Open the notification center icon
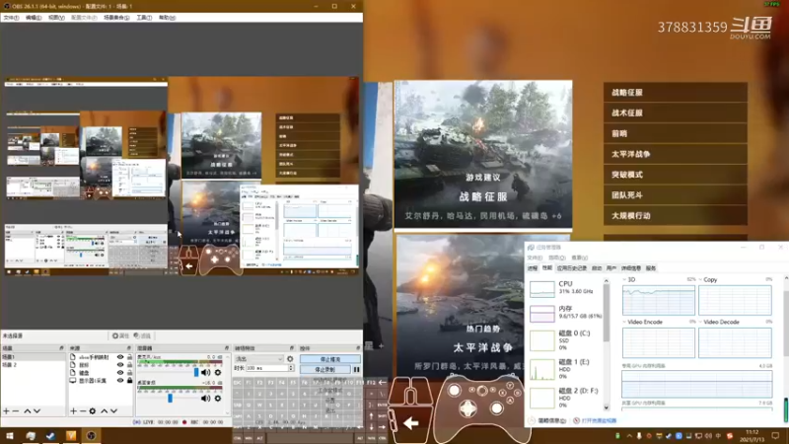 click(775, 436)
